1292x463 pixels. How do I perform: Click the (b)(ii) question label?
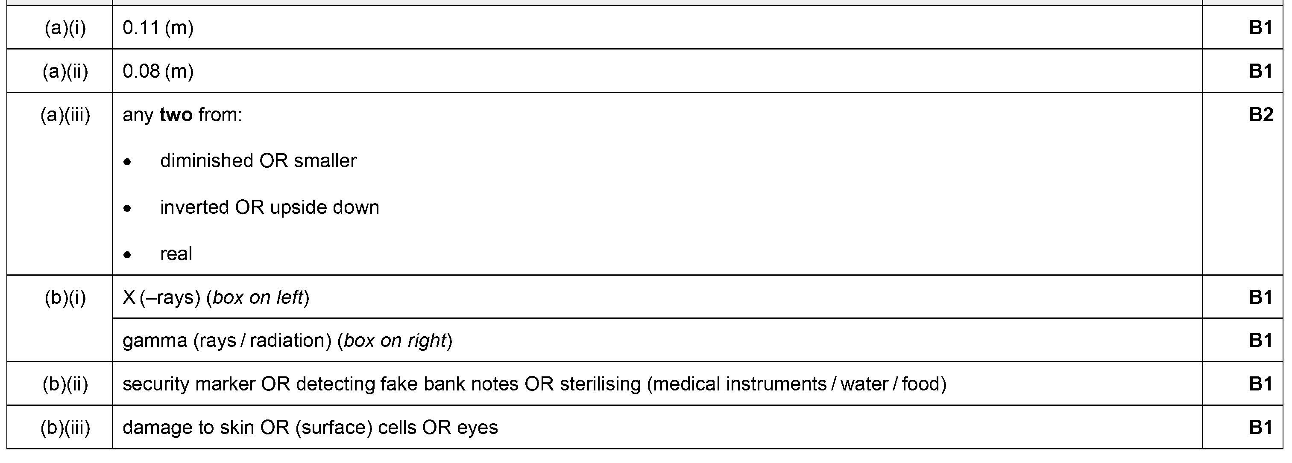65,384
